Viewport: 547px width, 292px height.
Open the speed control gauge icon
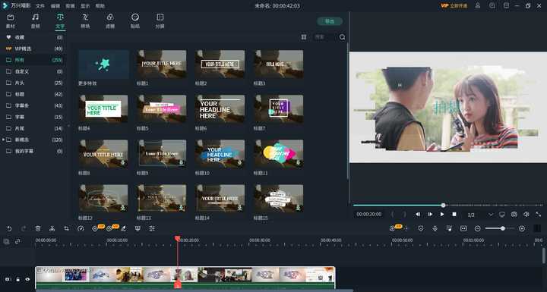point(81,228)
